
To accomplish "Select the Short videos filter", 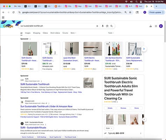I will tap(55, 33).
